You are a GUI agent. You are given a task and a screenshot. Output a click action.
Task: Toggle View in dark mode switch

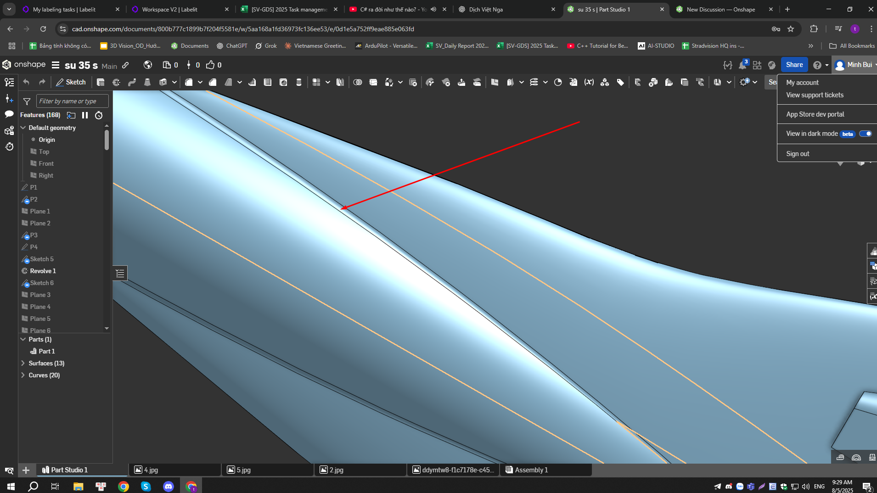[x=865, y=134]
